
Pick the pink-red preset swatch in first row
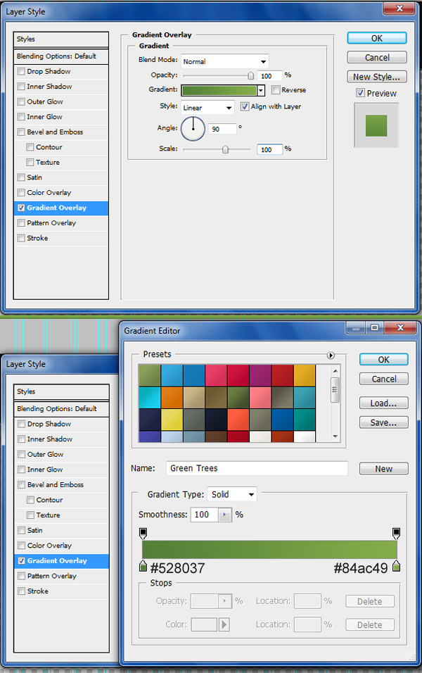pyautogui.click(x=216, y=375)
